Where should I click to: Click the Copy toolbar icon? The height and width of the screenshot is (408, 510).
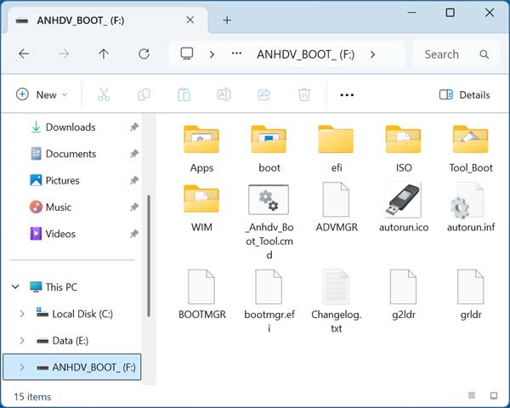pyautogui.click(x=144, y=94)
